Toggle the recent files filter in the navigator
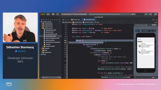The width and height of the screenshot is (161, 90). [x=58, y=77]
